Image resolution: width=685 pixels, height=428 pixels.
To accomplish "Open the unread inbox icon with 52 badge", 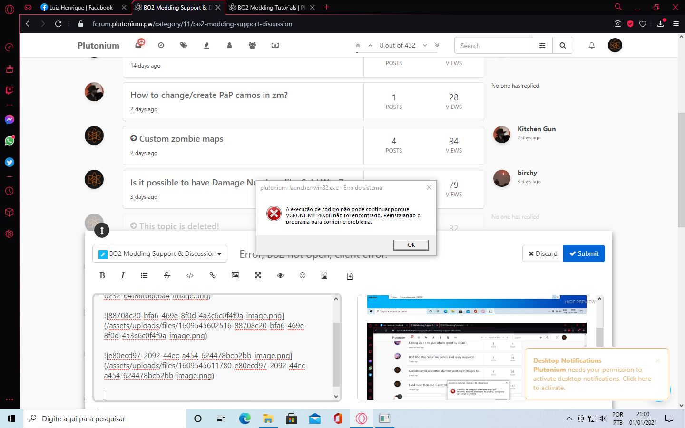I will 138,45.
